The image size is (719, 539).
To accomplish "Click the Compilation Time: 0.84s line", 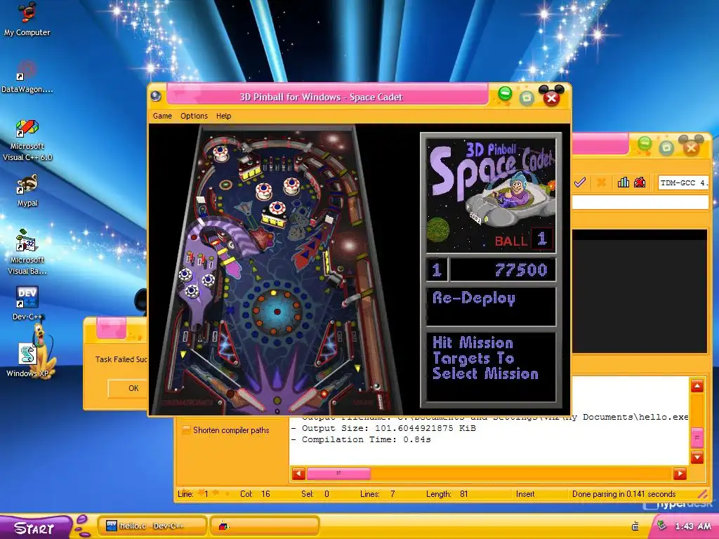I will pyautogui.click(x=362, y=439).
